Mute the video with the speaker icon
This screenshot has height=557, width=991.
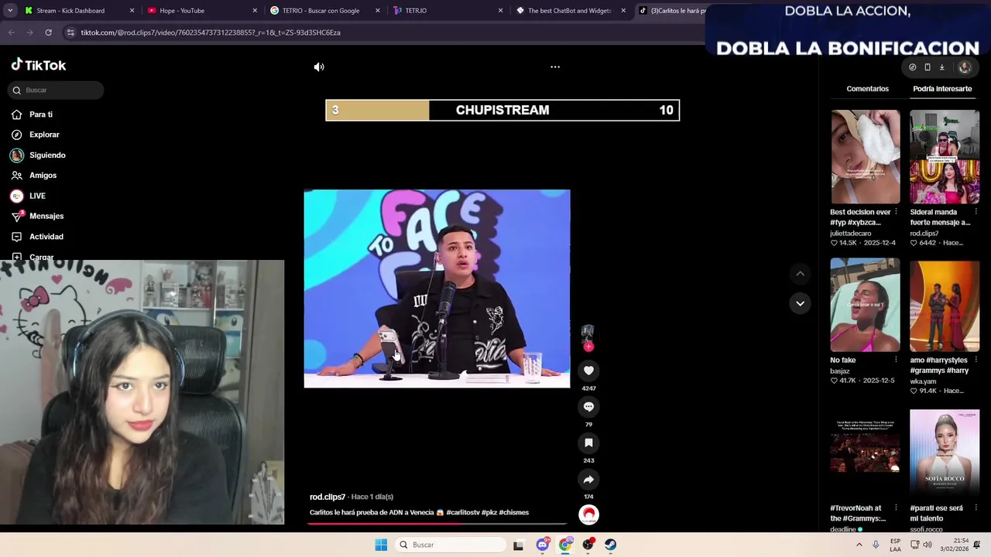point(319,67)
